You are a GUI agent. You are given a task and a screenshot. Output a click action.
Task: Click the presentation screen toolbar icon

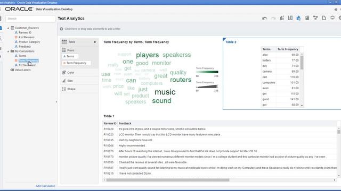332,18
